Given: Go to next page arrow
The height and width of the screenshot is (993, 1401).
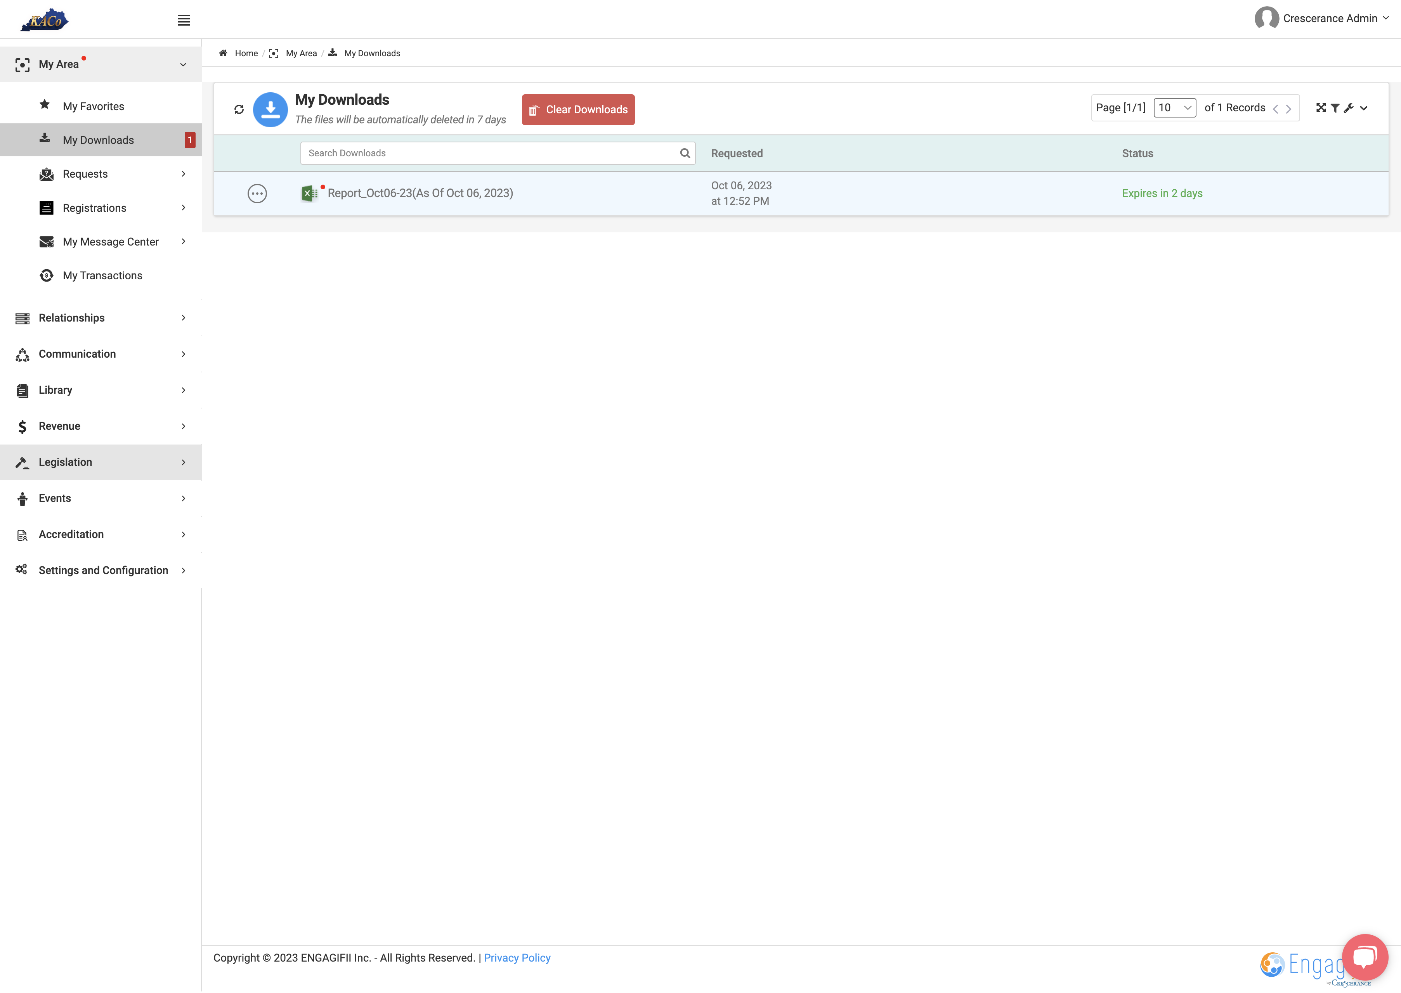Looking at the screenshot, I should pos(1288,109).
